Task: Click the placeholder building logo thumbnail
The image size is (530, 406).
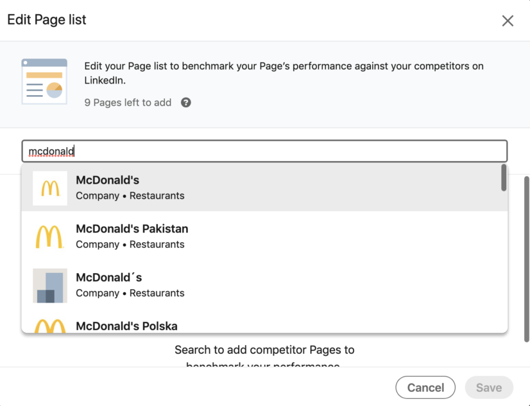Action: (49, 286)
